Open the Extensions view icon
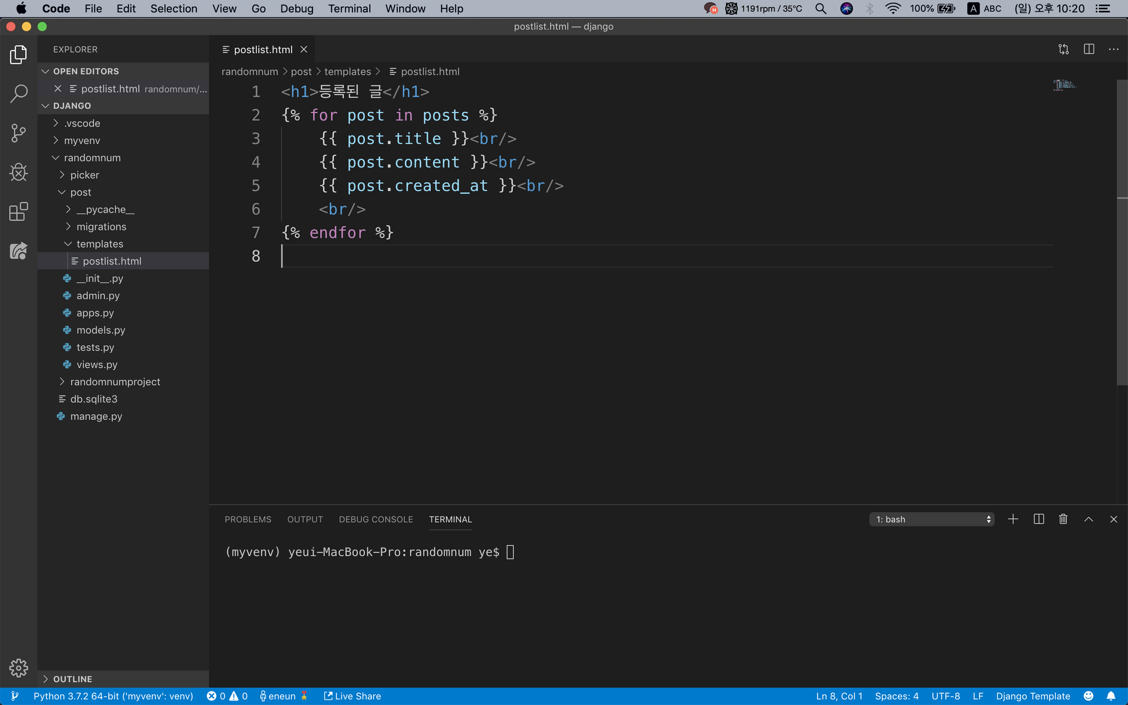Screen dimensions: 1128x705 point(19,211)
